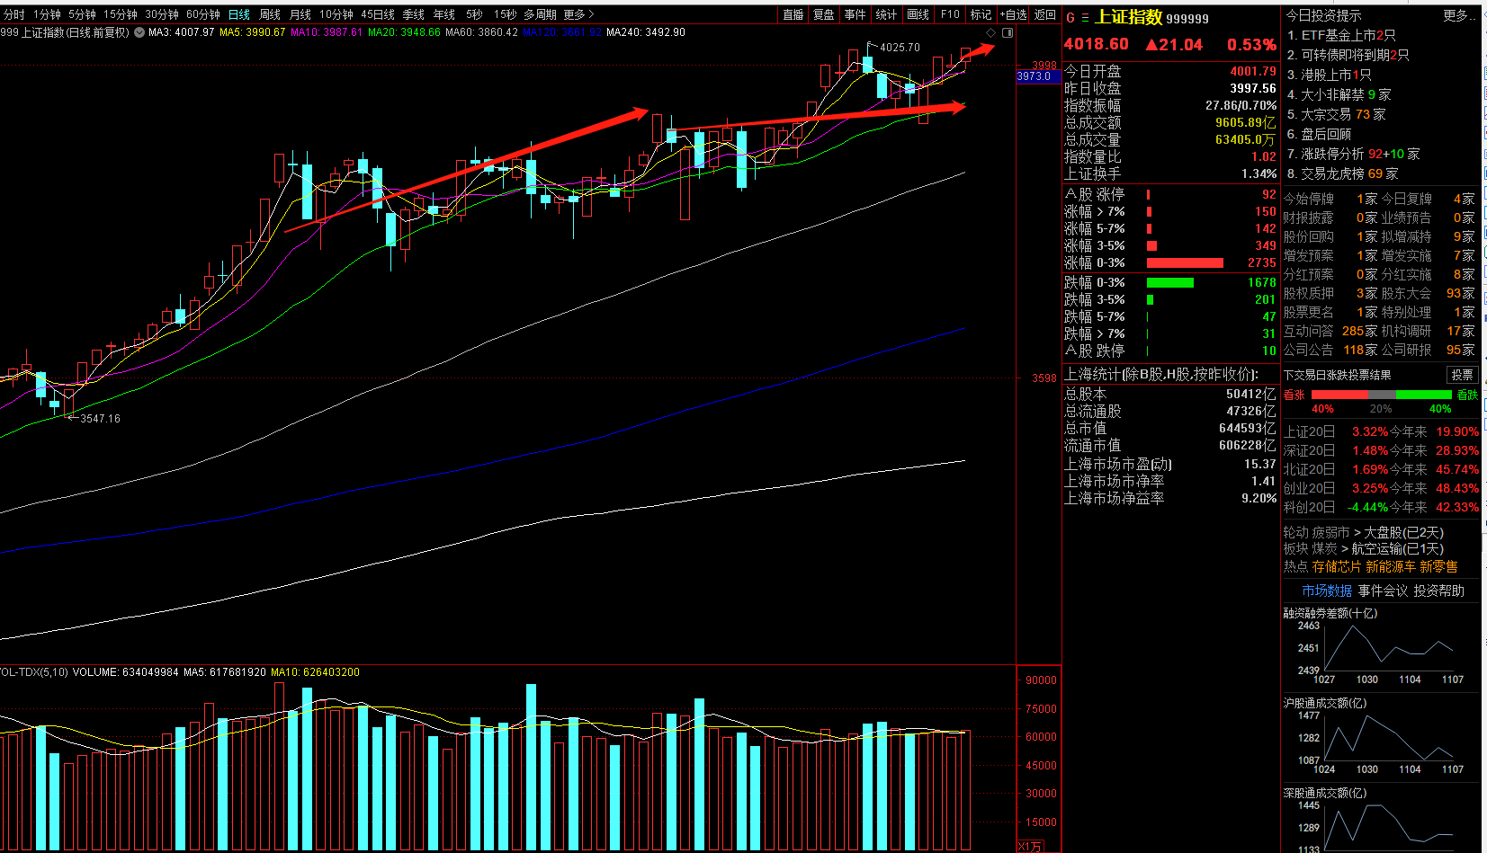Activate the 画线 drawing tool button
This screenshot has width=1487, height=853.
click(x=918, y=14)
